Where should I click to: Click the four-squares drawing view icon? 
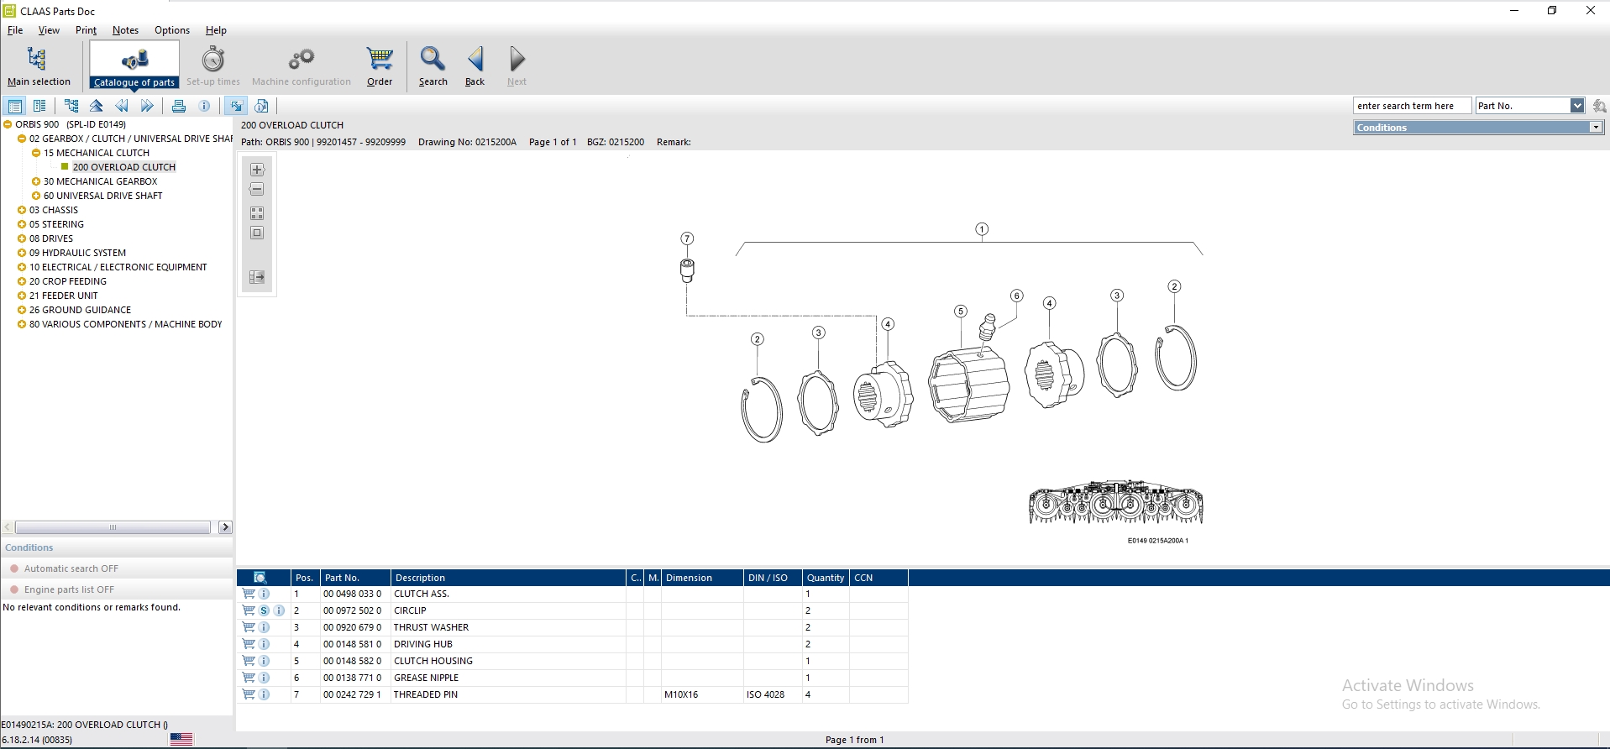pos(257,213)
